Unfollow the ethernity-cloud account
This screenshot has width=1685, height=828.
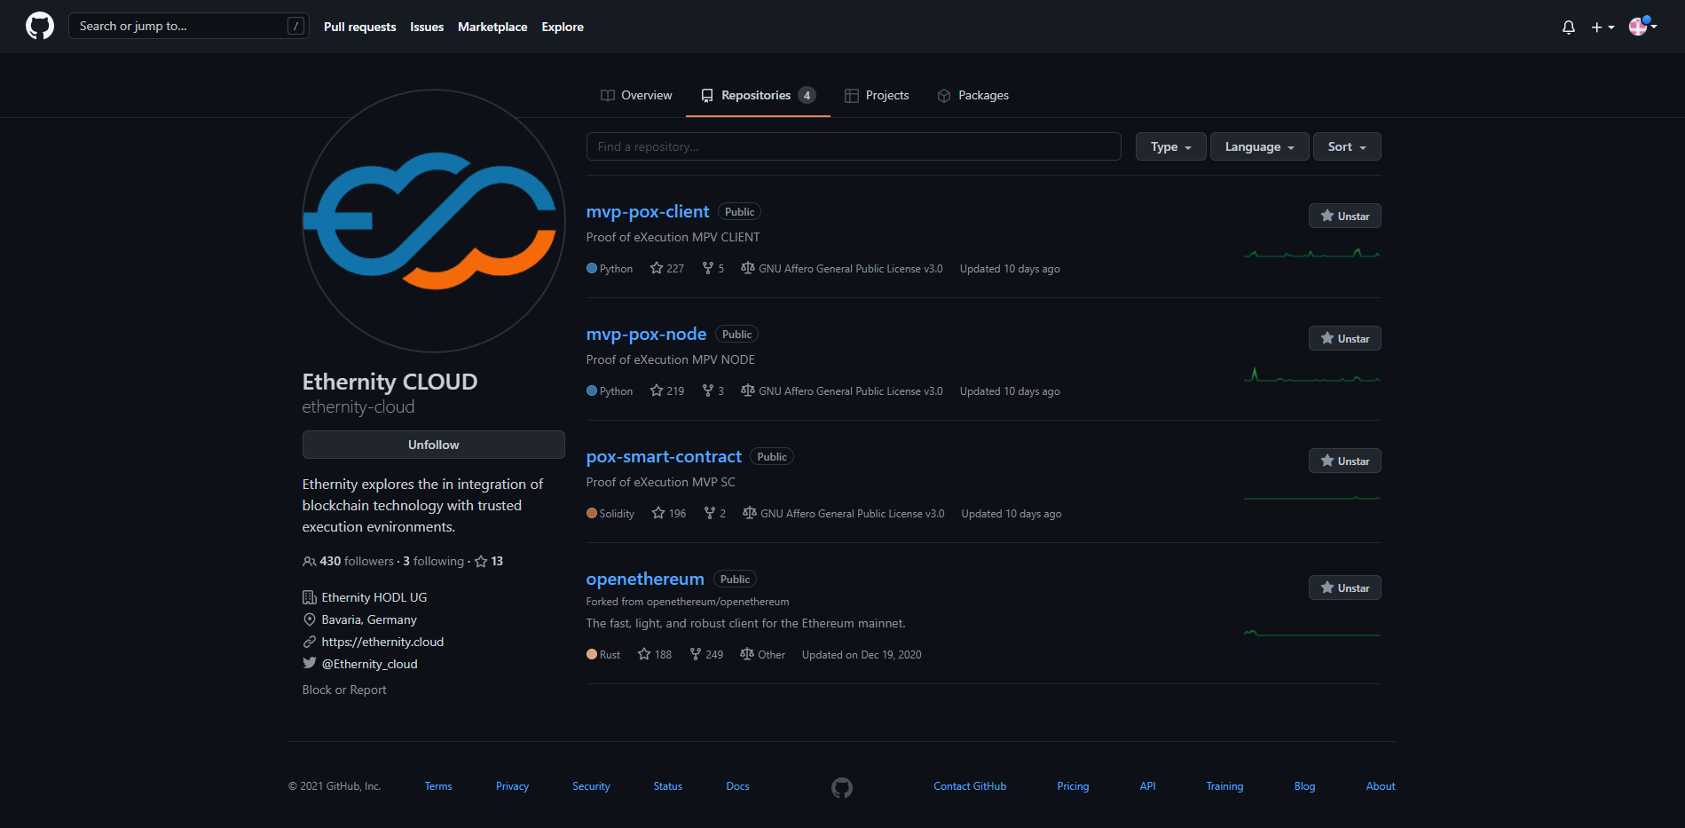coord(434,445)
